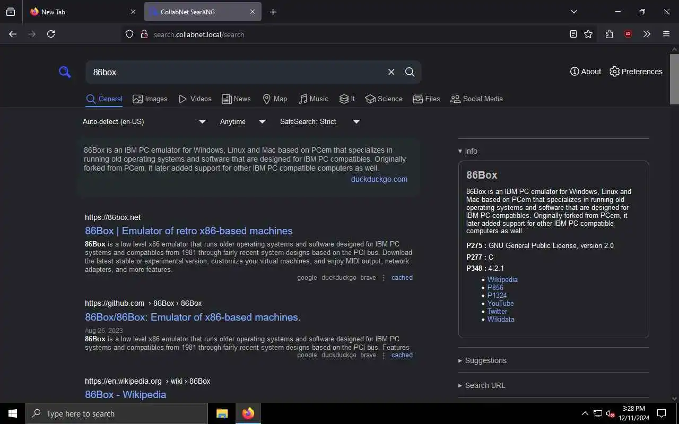Close the CollabNet SearXNG tab
This screenshot has width=679, height=424.
tap(253, 12)
